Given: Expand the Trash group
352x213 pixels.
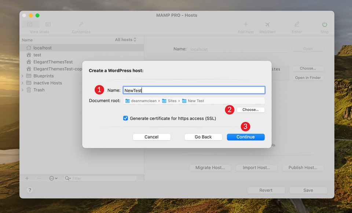Looking at the screenshot, I should (x=22, y=90).
